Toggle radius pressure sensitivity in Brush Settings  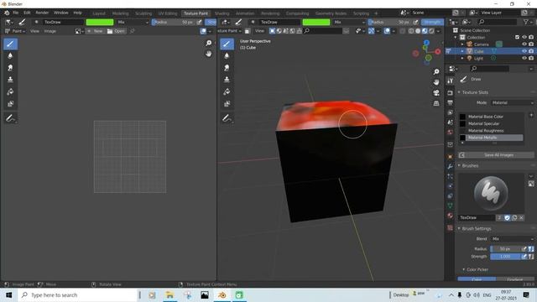tap(524, 249)
